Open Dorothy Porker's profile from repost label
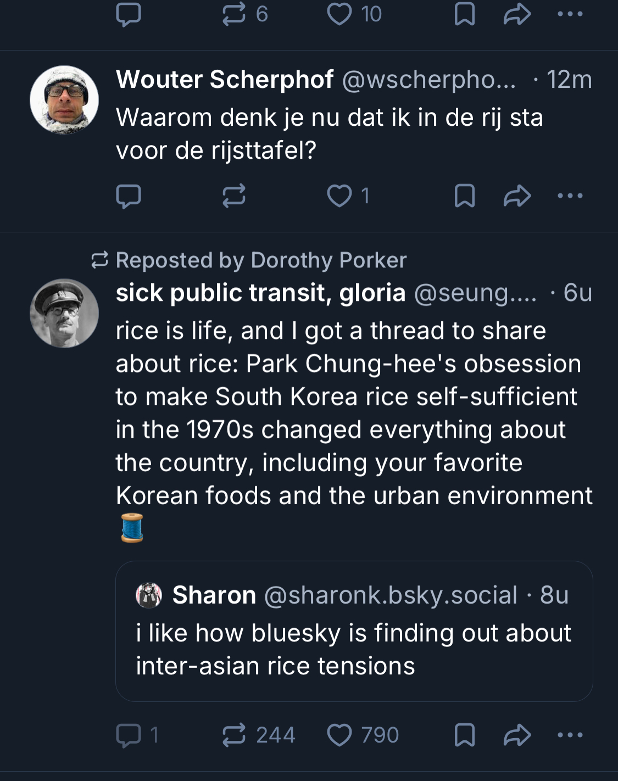The width and height of the screenshot is (618, 781). (329, 260)
